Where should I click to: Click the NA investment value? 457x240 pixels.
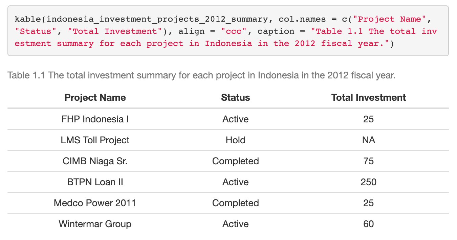(x=368, y=140)
